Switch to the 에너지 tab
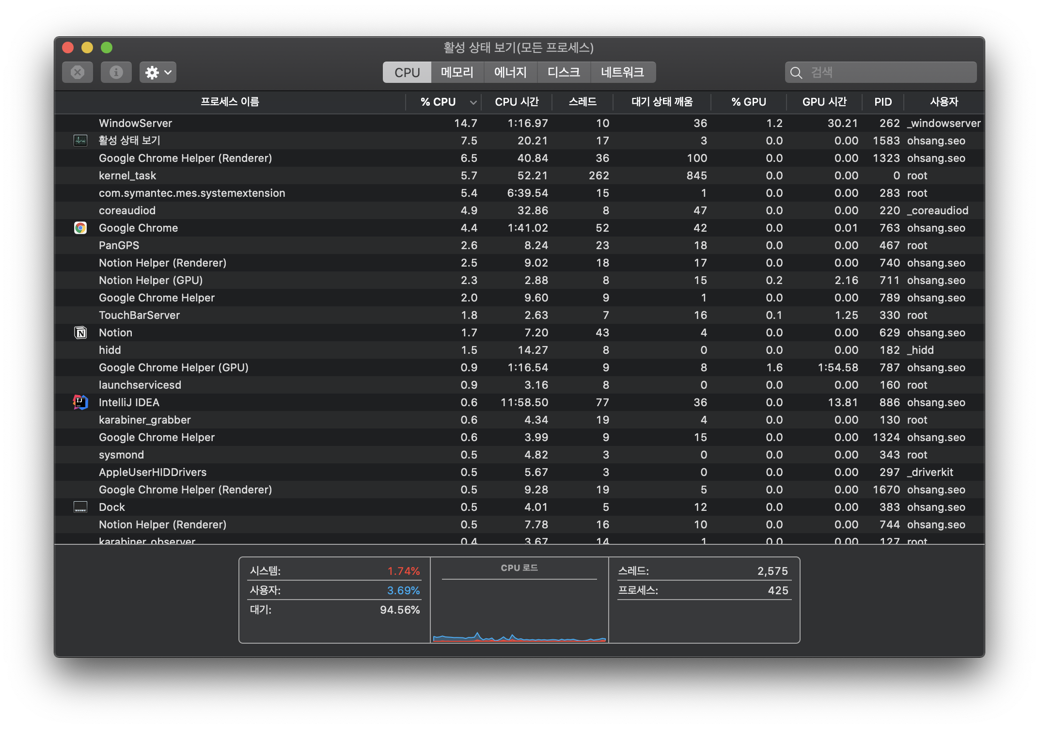Image resolution: width=1039 pixels, height=729 pixels. click(x=510, y=72)
